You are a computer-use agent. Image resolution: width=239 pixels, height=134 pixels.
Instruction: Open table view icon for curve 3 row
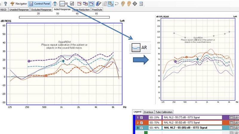click(x=232, y=128)
